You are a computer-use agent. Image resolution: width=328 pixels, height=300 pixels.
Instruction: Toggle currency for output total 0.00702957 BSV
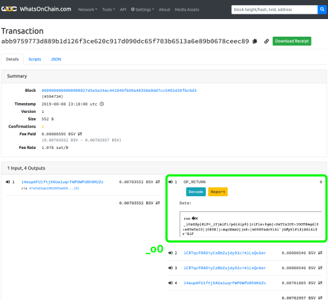[x=320, y=298]
